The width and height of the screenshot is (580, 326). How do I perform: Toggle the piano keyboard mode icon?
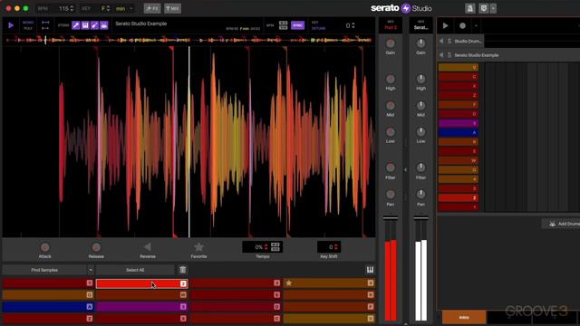pyautogui.click(x=370, y=270)
